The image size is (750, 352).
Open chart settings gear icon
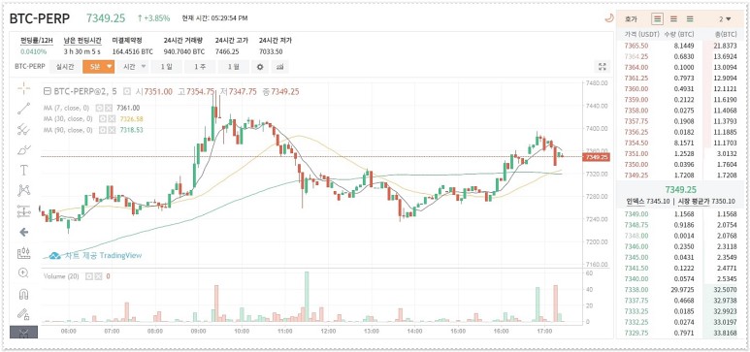tap(260, 67)
